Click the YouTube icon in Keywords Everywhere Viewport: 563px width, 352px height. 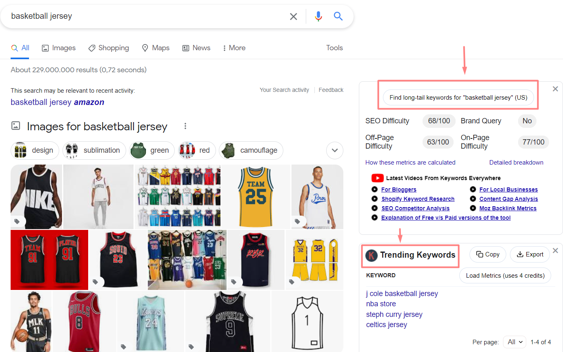pos(377,178)
